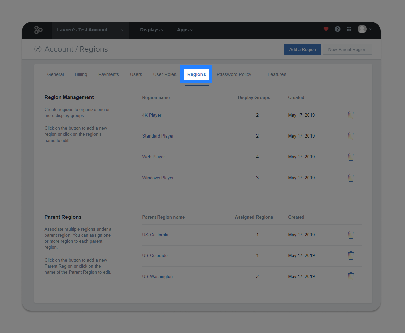The width and height of the screenshot is (405, 333).
Task: Click the compass icon beside Account / Regions
Action: [38, 49]
